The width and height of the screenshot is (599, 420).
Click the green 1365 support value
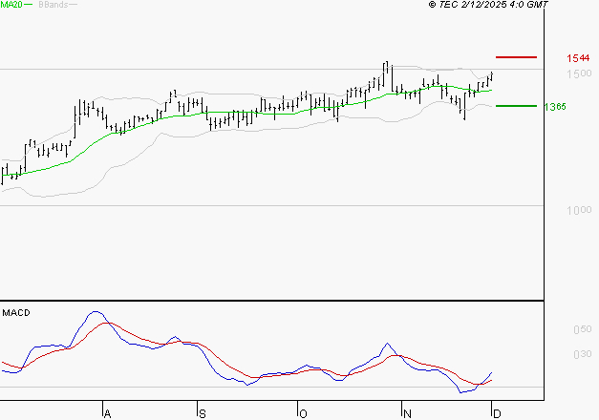point(555,107)
